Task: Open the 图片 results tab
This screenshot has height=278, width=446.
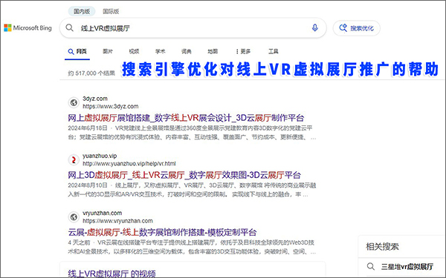Action: [x=108, y=51]
